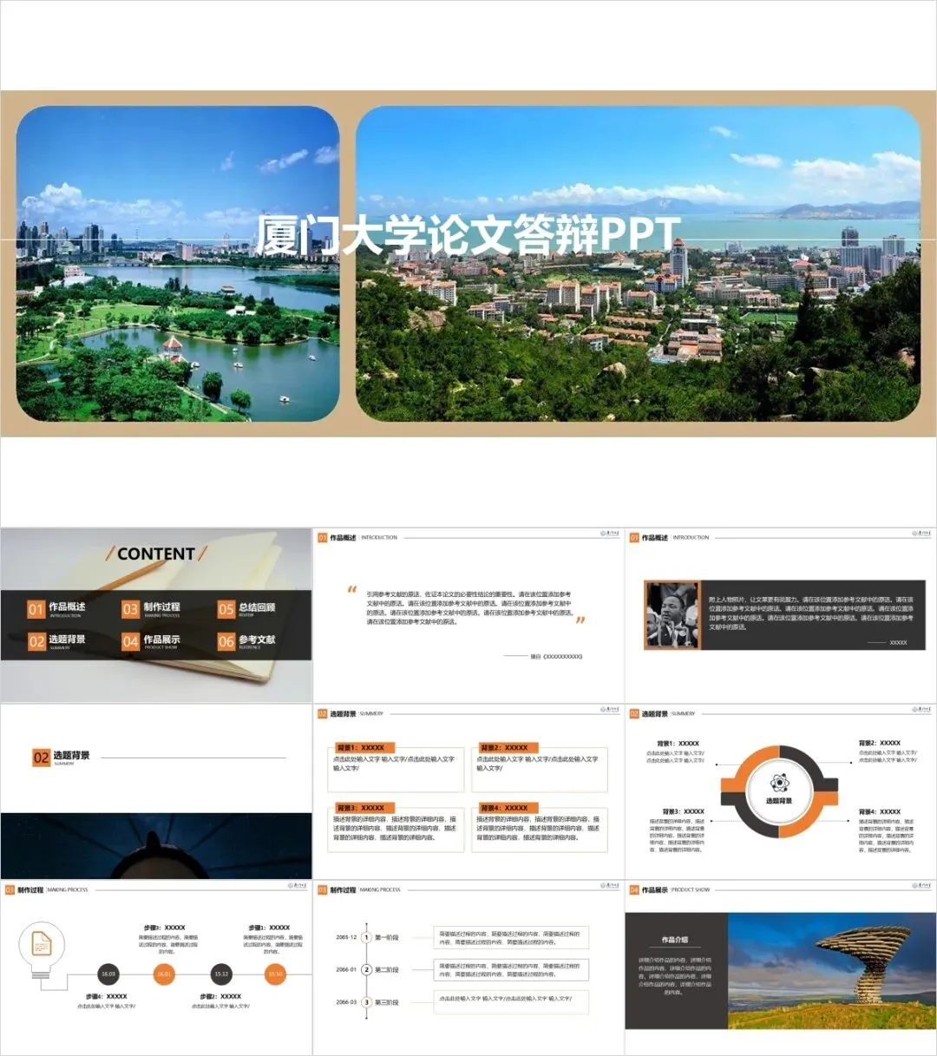This screenshot has height=1056, width=937.
Task: Click the dark caption box beginning 附上人物照片
Action: [x=813, y=615]
